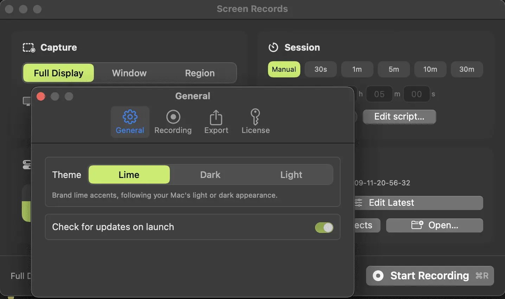Start Recording with the main button
The image size is (505, 299).
click(x=430, y=276)
